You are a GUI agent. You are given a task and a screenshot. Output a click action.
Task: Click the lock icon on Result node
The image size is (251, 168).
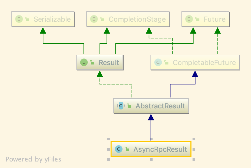(92, 63)
